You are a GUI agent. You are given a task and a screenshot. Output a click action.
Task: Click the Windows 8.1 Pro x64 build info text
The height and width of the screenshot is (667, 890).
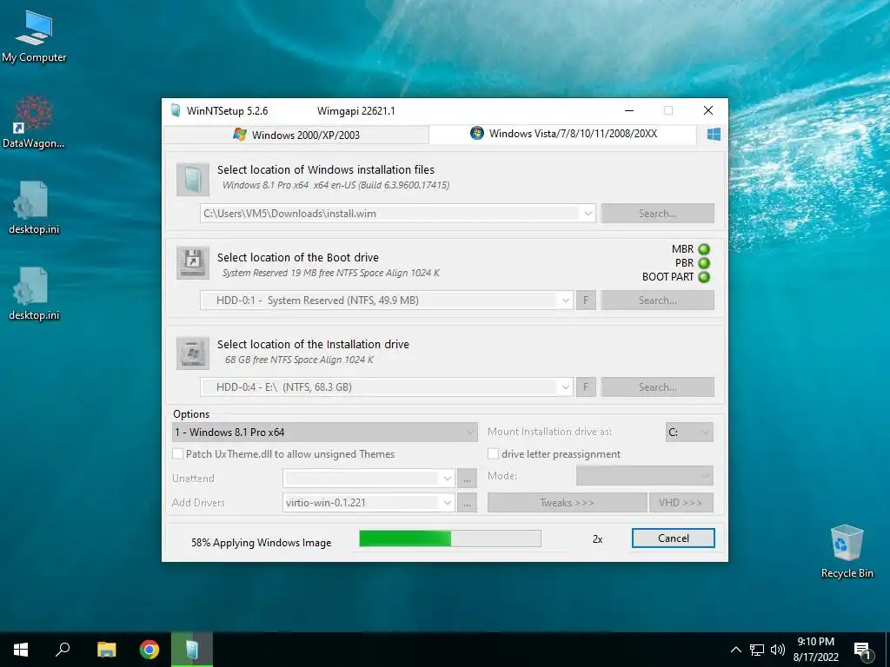pyautogui.click(x=335, y=186)
